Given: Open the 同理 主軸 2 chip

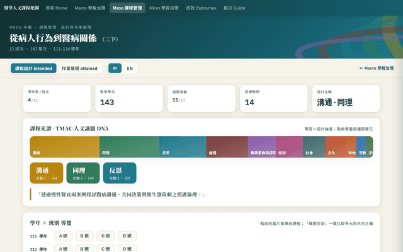Looking at the screenshot, I should point(83,173).
